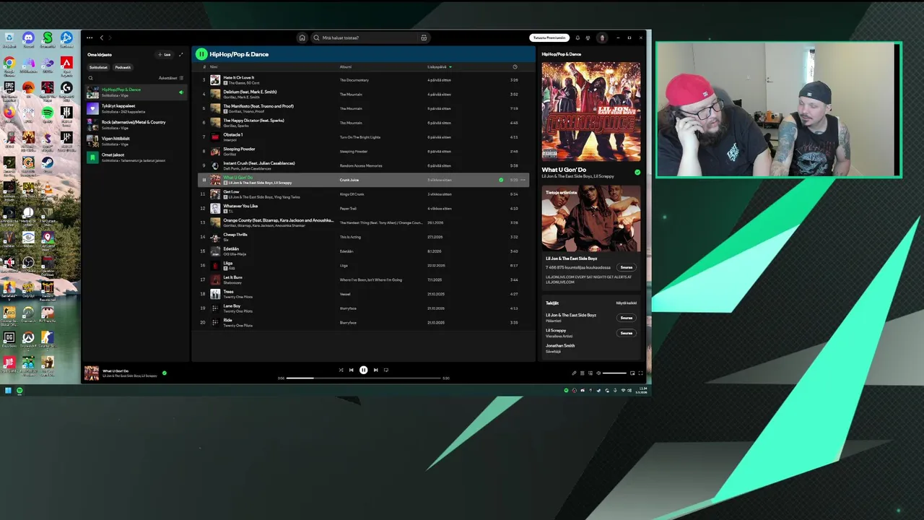Select track Hate It Or Love It

coord(363,79)
